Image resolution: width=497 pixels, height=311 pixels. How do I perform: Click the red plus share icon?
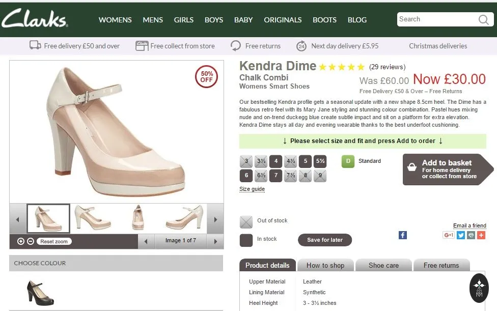(x=481, y=235)
